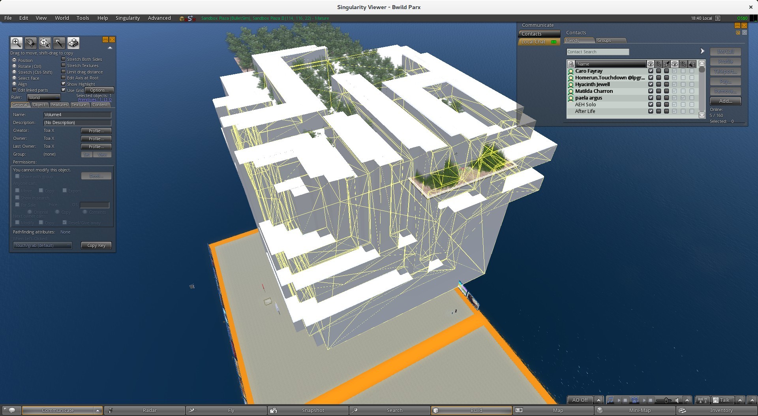Click the avatar icon column header
This screenshot has width=758, height=416.
tap(571, 64)
